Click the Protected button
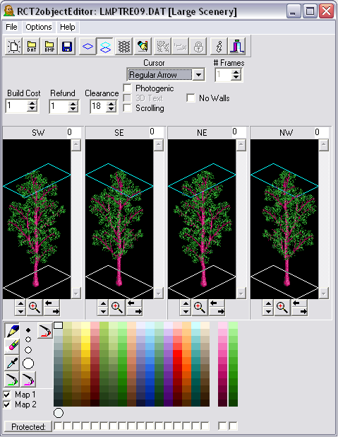This screenshot has width=338, height=437. click(28, 426)
